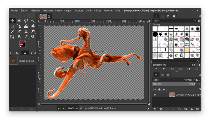The image size is (210, 121).
Task: Click the Opacité slider in Layers panel
Action: pos(174,84)
